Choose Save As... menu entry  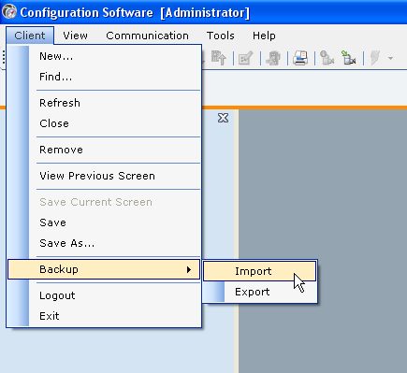(x=104, y=243)
